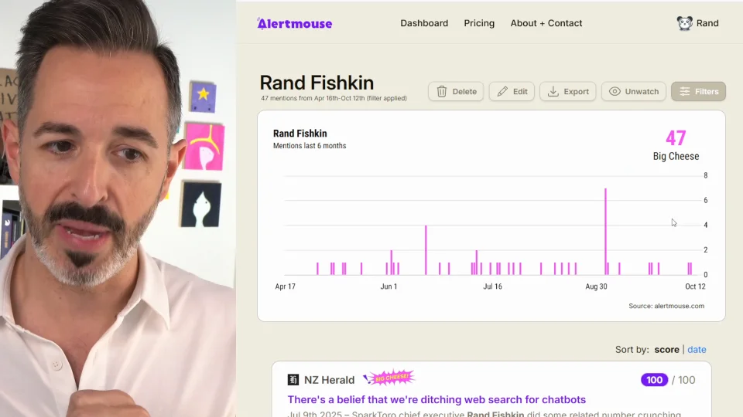Click the Big Cheese badge on NZ Herald
Screen dimensions: 743x417
click(x=389, y=378)
